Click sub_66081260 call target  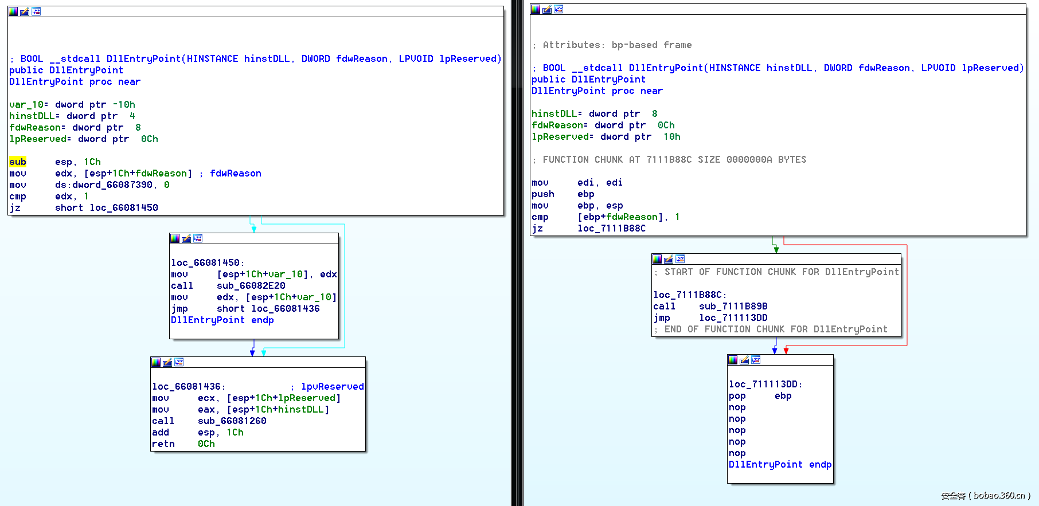(x=232, y=421)
